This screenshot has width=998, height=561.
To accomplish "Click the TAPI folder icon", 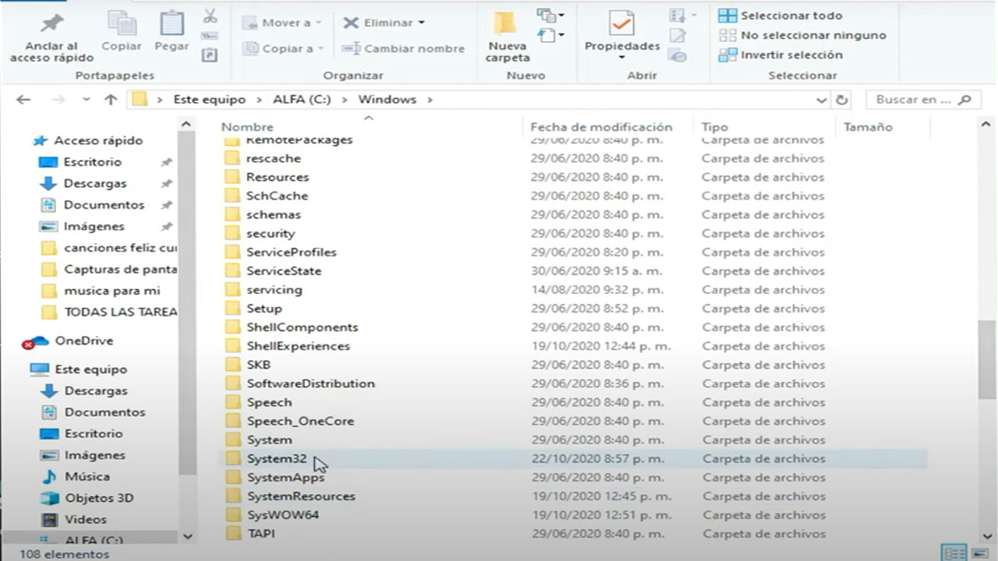I will tap(232, 534).
